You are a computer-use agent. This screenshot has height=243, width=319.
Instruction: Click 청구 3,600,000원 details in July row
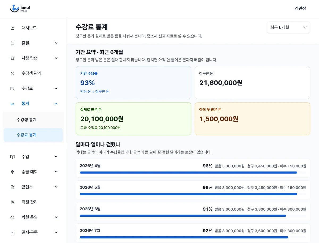click(262, 231)
